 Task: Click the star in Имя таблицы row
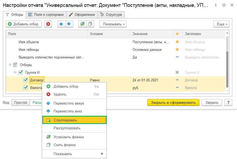coord(177,49)
